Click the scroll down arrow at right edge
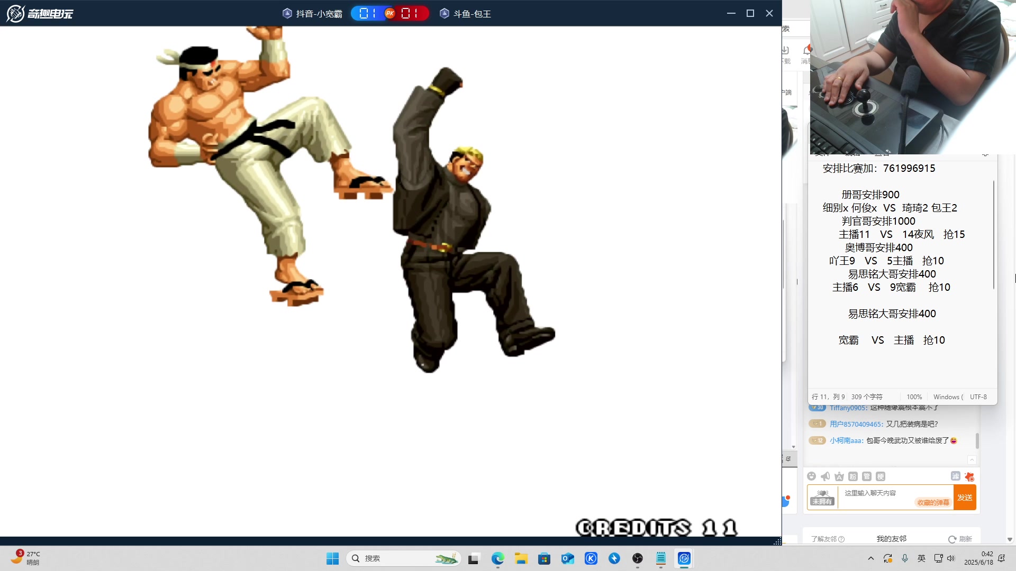This screenshot has width=1016, height=571. (1010, 540)
